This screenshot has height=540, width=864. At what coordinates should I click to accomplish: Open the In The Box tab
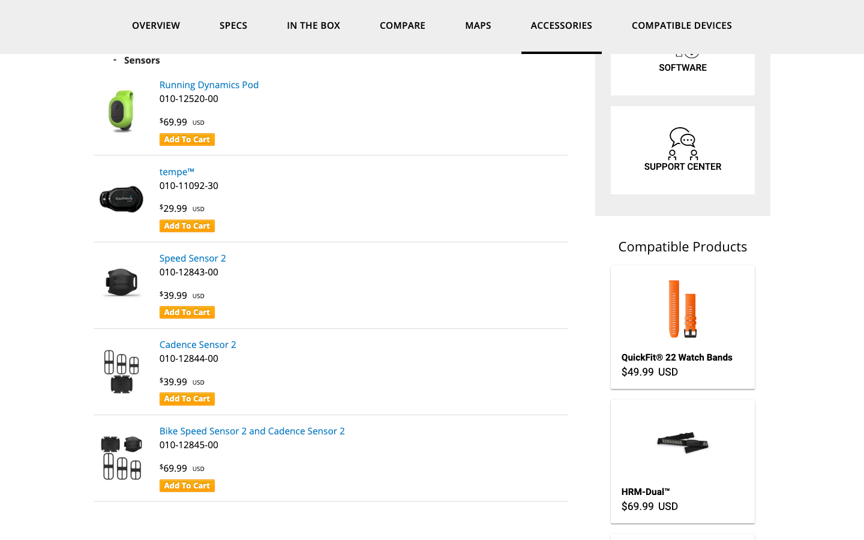coord(313,25)
